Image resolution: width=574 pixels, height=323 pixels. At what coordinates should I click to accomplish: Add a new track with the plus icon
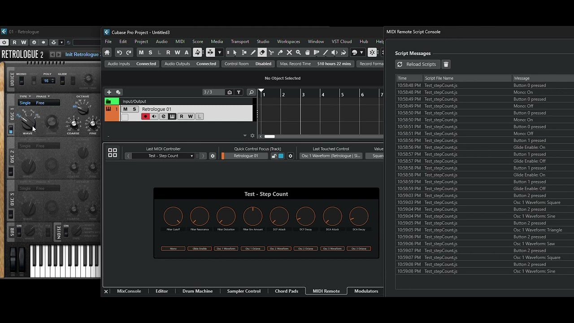109,92
